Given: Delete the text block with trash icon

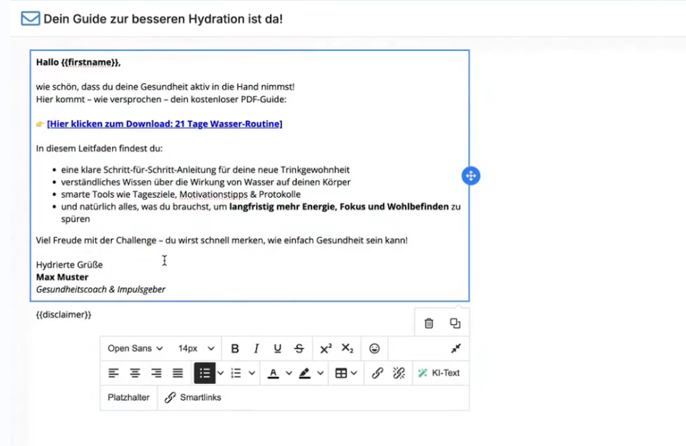Looking at the screenshot, I should pos(429,323).
